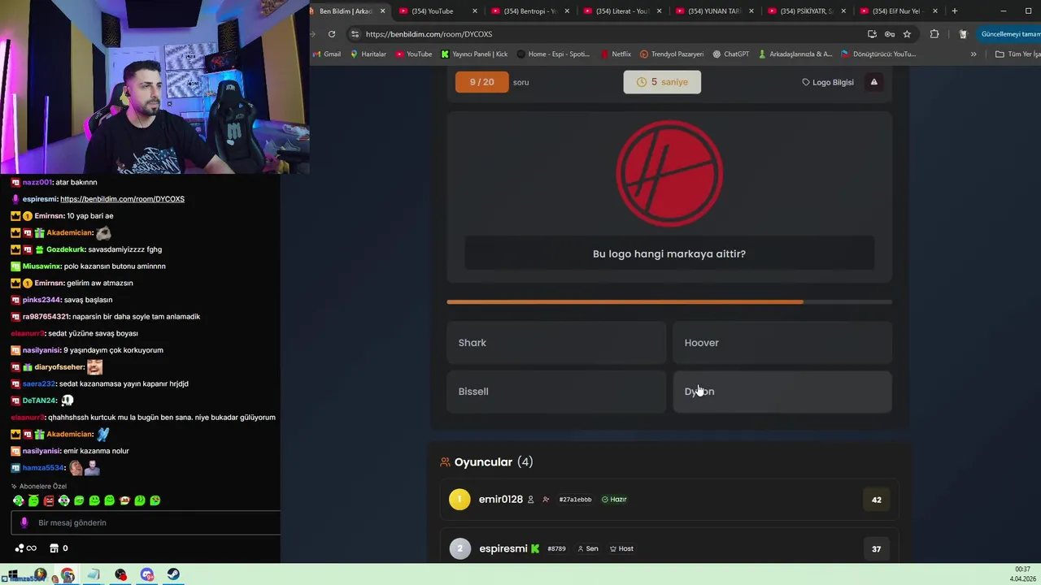This screenshot has width=1041, height=585.
Task: Click the Logo Bilgisi tag label
Action: [x=828, y=82]
